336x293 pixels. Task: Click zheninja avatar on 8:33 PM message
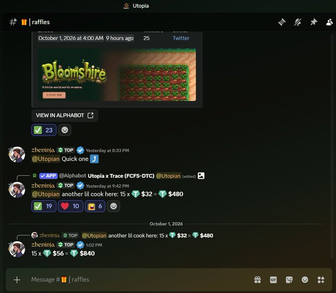tap(17, 154)
